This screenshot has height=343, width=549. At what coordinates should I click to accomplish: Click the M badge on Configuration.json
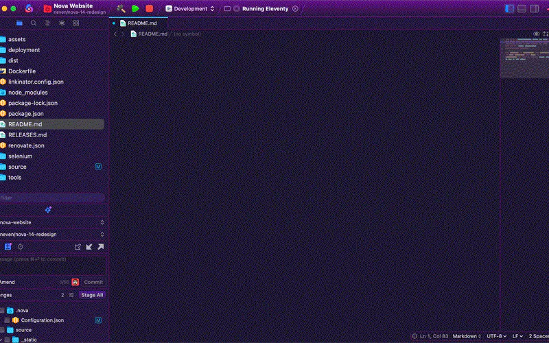[98, 320]
